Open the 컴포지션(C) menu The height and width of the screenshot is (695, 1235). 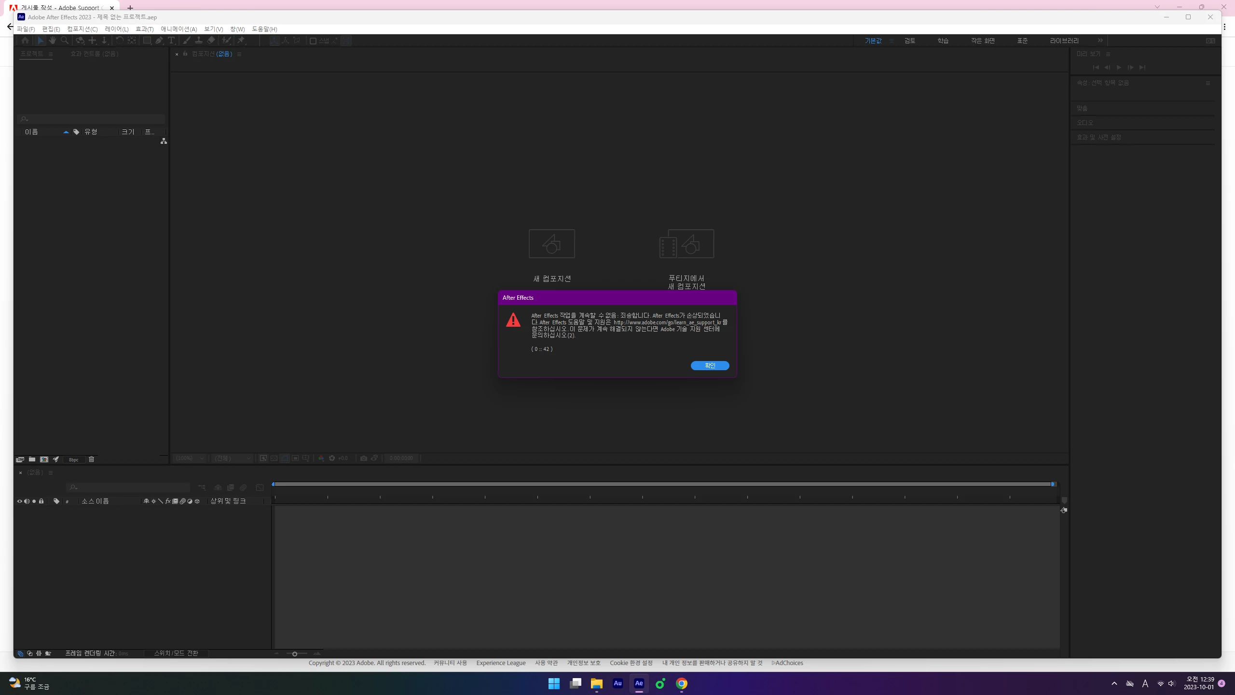(x=82, y=29)
